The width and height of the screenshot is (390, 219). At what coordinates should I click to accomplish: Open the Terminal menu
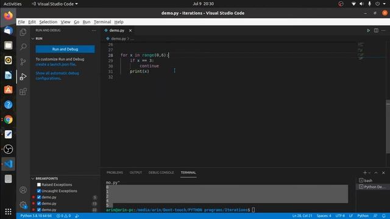[x=102, y=22]
